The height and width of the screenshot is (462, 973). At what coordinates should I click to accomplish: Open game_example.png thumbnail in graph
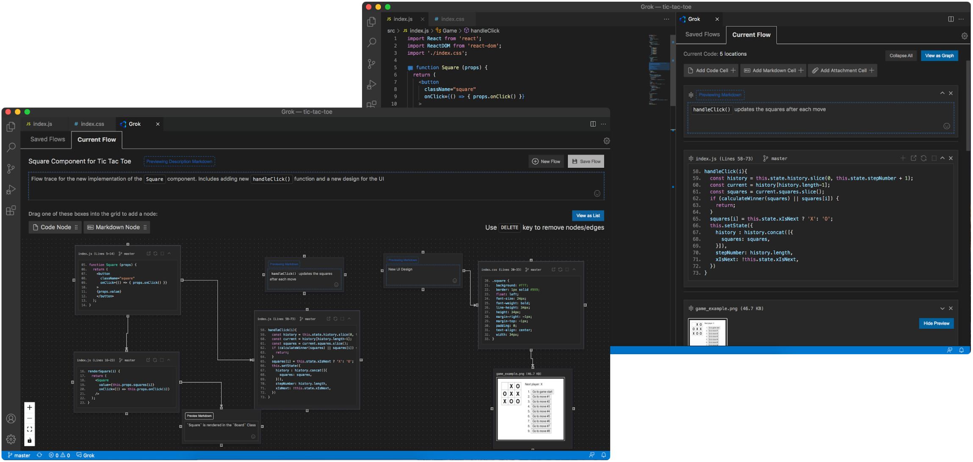[x=531, y=409]
